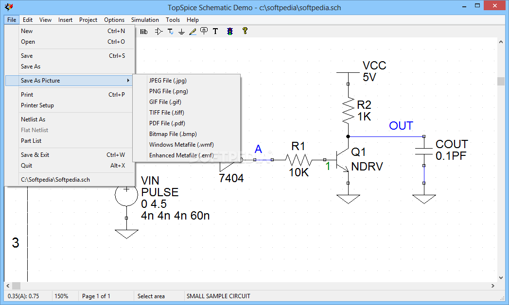
Task: Select the ground symbol tool
Action: 181,32
